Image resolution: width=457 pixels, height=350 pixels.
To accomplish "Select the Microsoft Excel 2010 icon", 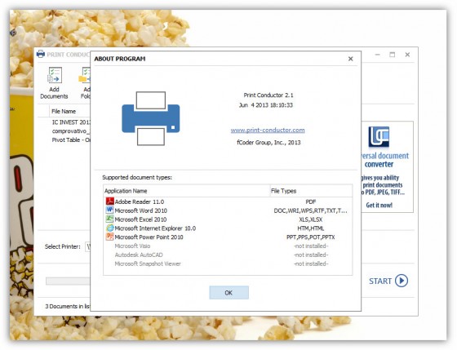I will click(109, 219).
